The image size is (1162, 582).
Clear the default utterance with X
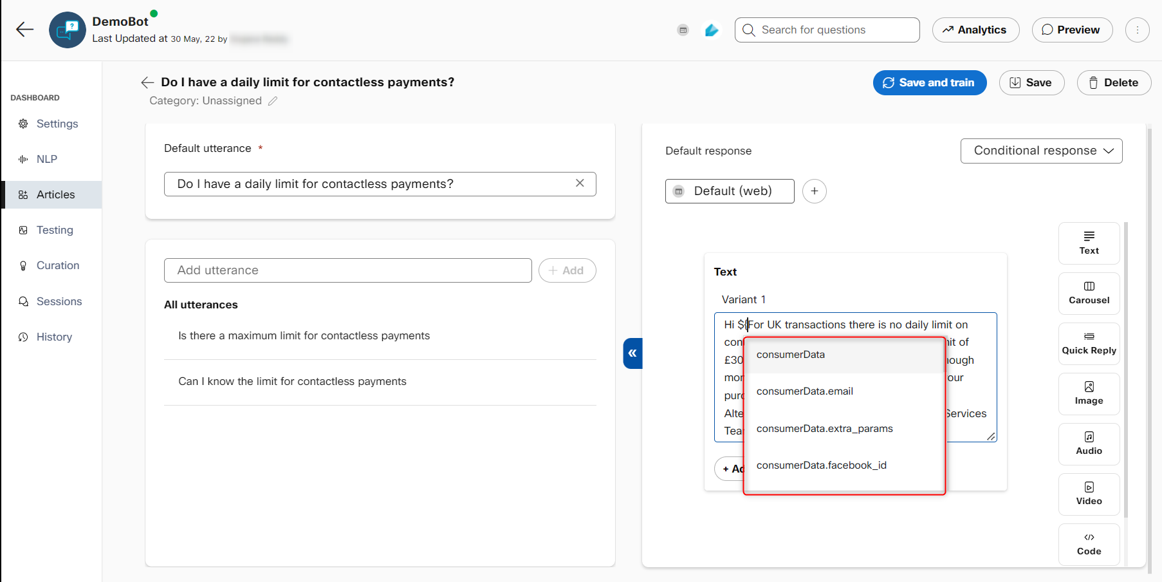pos(580,183)
